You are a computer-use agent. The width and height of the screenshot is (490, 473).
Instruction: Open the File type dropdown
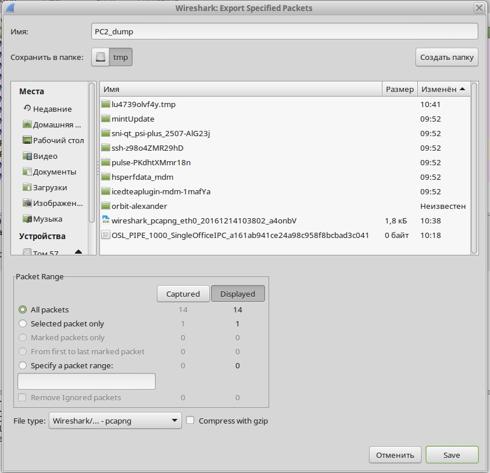pyautogui.click(x=115, y=421)
